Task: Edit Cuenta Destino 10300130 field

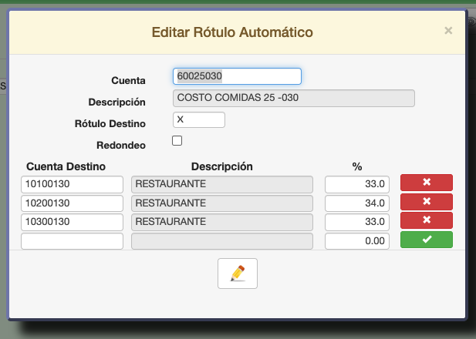Action: (x=72, y=222)
